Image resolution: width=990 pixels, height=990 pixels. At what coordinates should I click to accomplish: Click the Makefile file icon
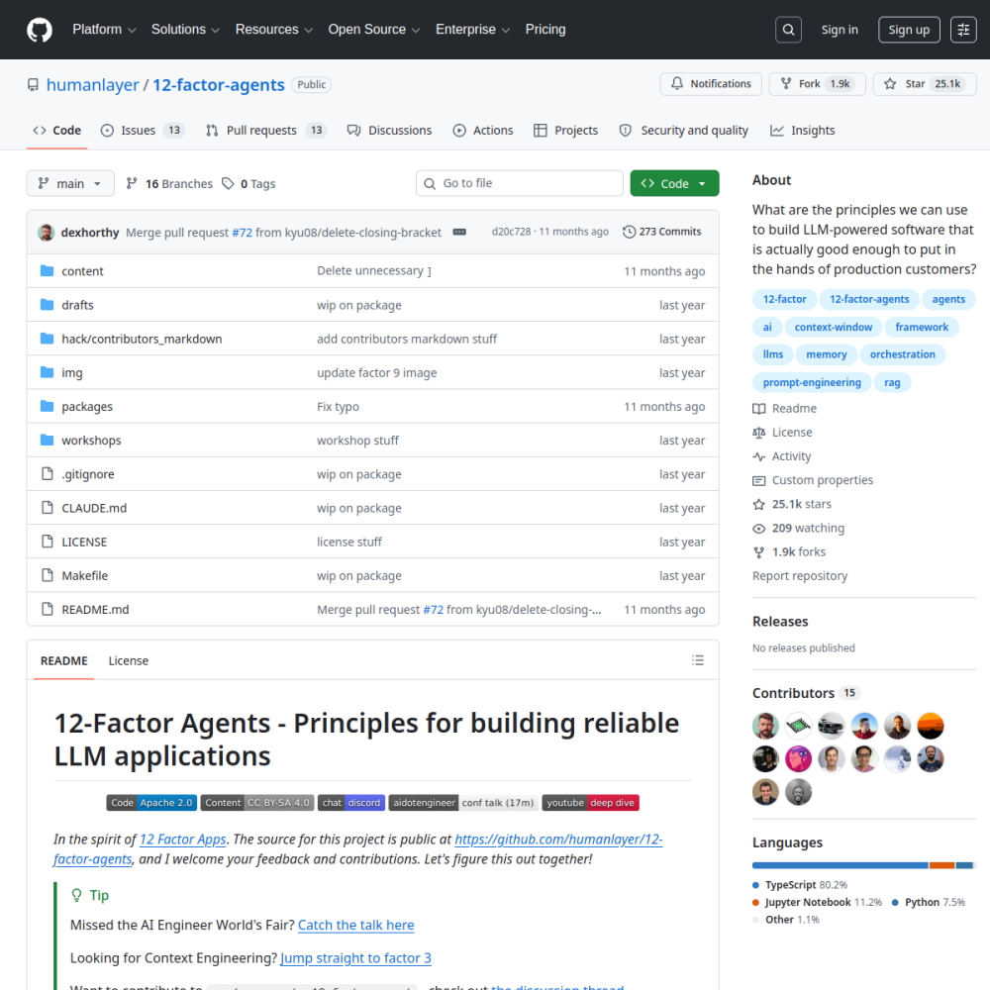[47, 575]
